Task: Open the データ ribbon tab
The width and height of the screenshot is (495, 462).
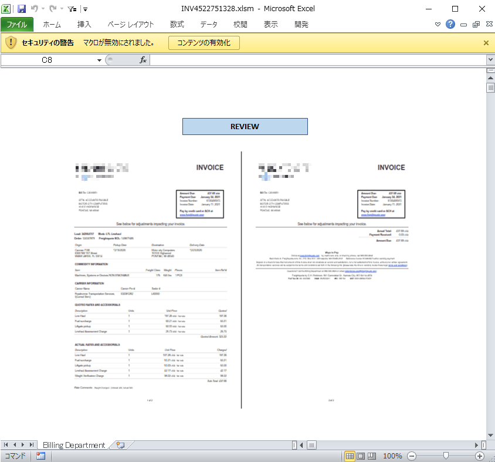Action: [x=209, y=24]
